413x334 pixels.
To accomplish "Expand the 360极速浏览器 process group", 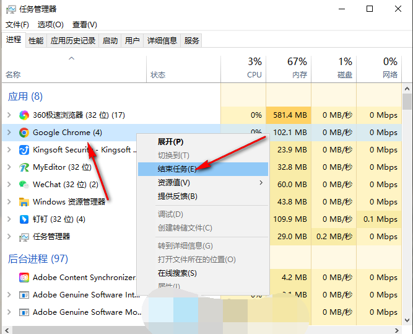I will point(9,115).
